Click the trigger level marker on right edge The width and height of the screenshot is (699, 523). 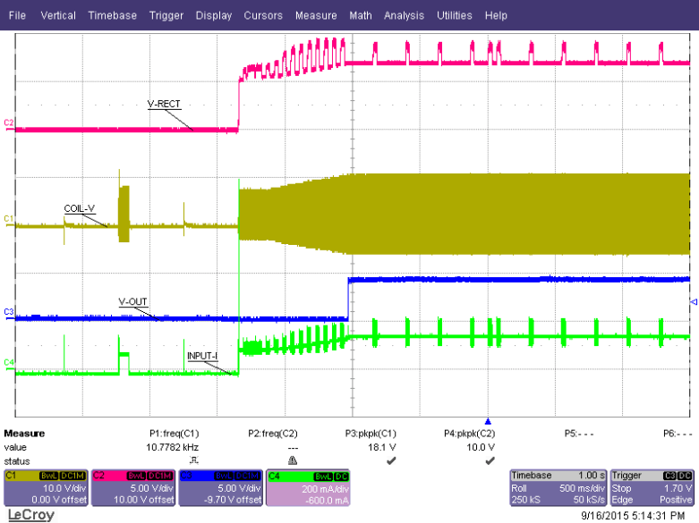pos(693,304)
